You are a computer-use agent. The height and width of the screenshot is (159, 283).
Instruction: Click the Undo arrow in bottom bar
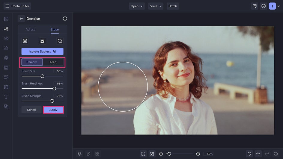[258, 154]
